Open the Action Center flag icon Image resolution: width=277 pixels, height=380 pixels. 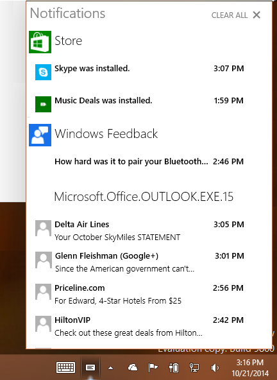coord(153,368)
